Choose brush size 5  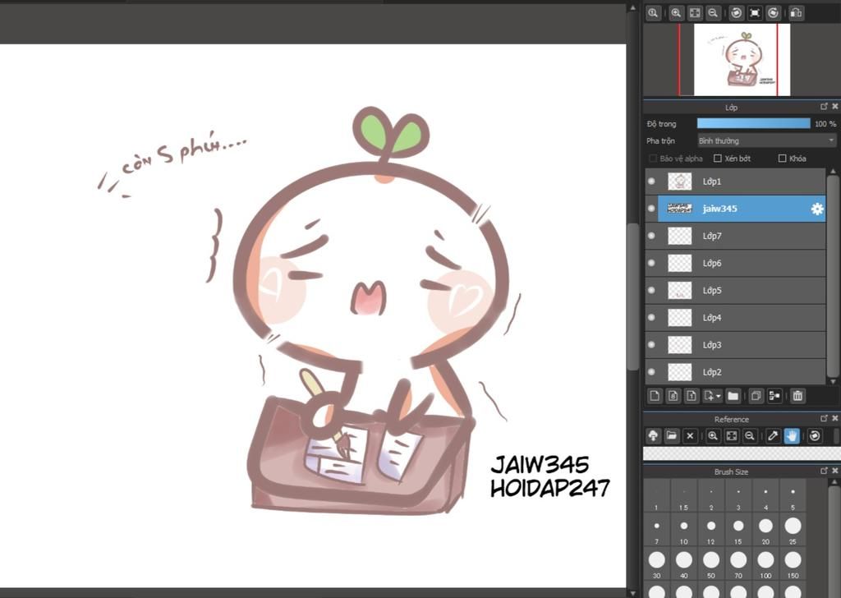(793, 496)
